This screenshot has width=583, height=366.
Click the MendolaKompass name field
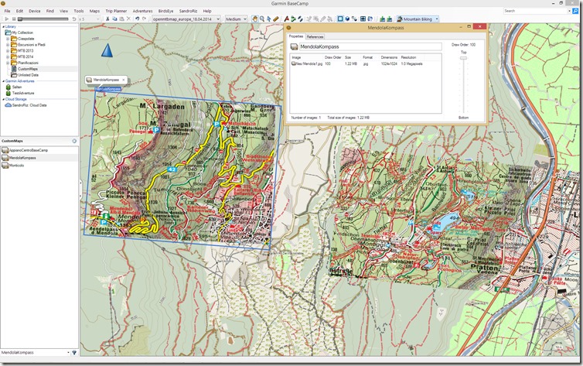click(370, 47)
